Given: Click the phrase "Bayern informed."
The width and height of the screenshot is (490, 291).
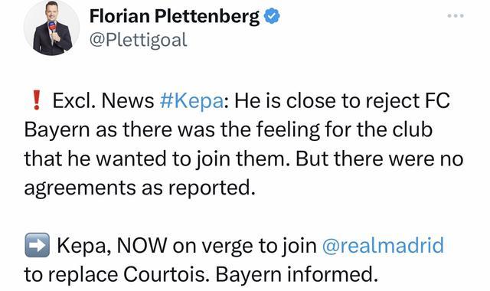Looking at the screenshot, I should (x=296, y=274).
